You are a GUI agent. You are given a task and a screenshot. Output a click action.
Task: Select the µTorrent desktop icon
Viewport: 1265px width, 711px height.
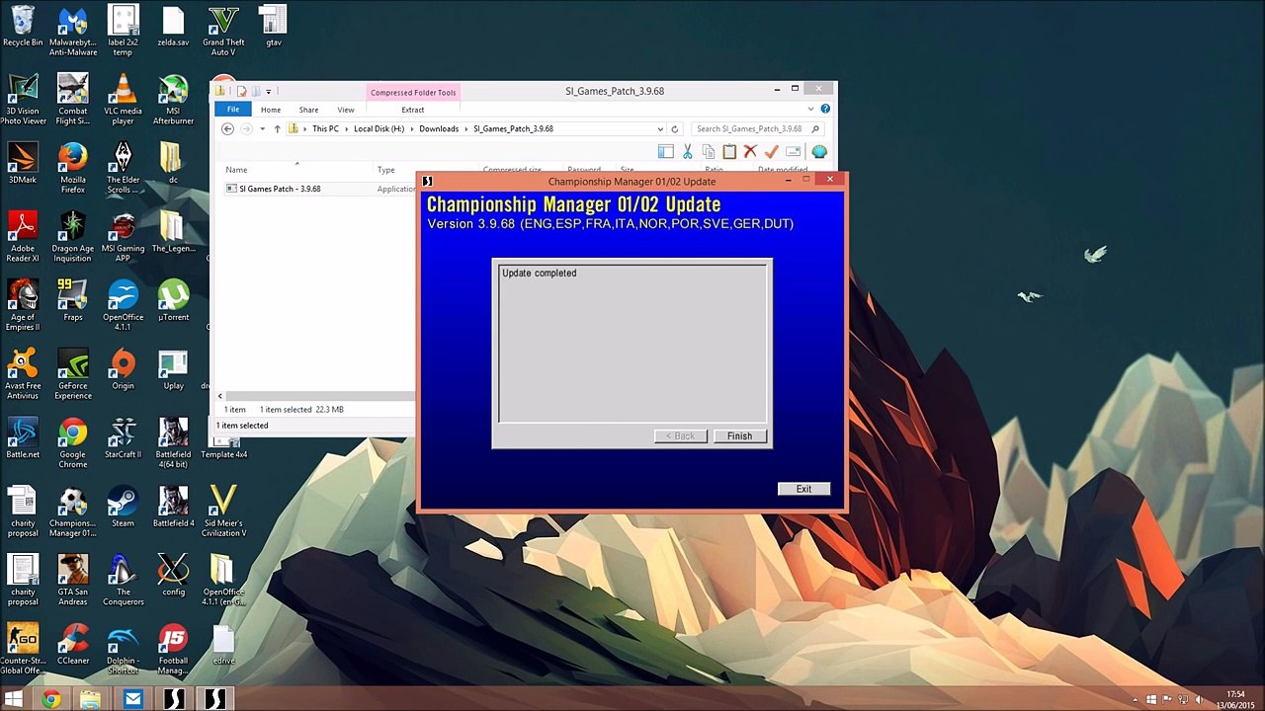173,301
